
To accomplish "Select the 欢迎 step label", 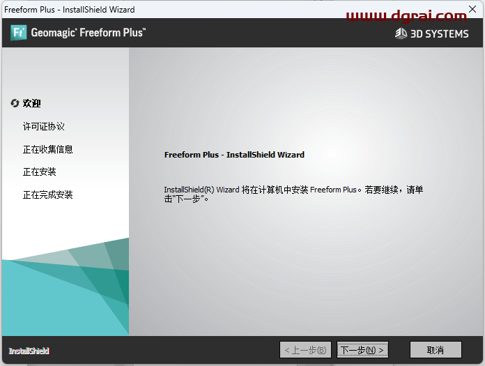I will 31,103.
